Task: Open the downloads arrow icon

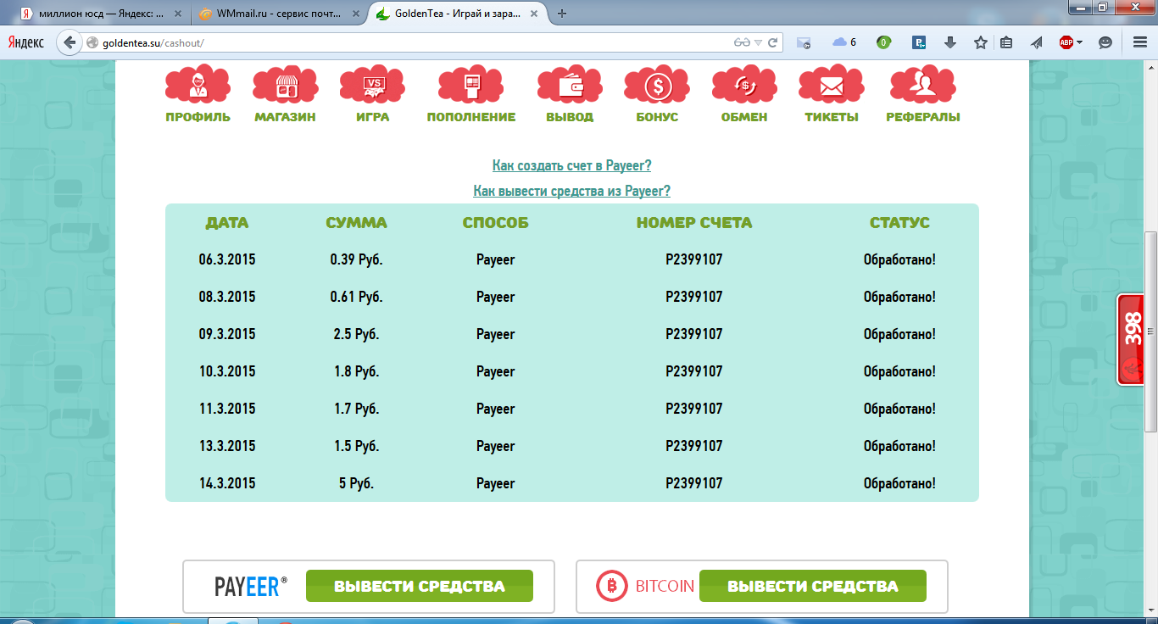Action: (x=950, y=42)
